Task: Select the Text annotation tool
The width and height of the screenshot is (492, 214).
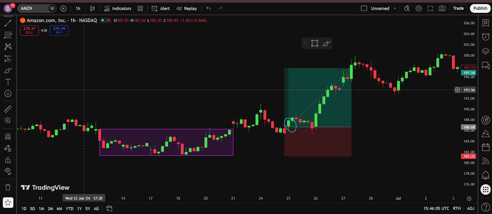Action: (x=8, y=82)
